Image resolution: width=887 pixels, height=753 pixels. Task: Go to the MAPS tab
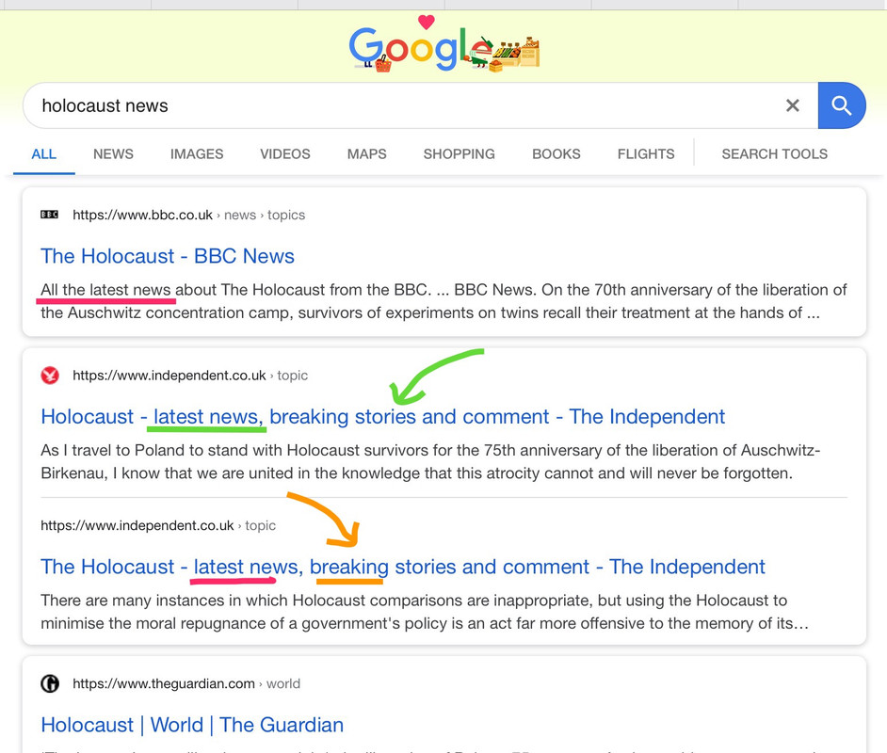point(366,154)
